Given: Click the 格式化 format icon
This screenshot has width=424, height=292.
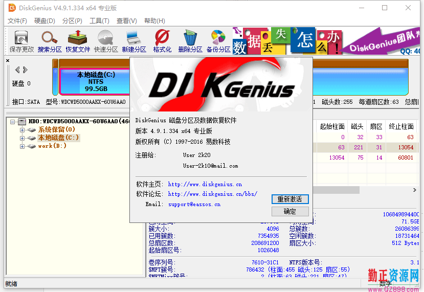Looking at the screenshot, I should [162, 41].
